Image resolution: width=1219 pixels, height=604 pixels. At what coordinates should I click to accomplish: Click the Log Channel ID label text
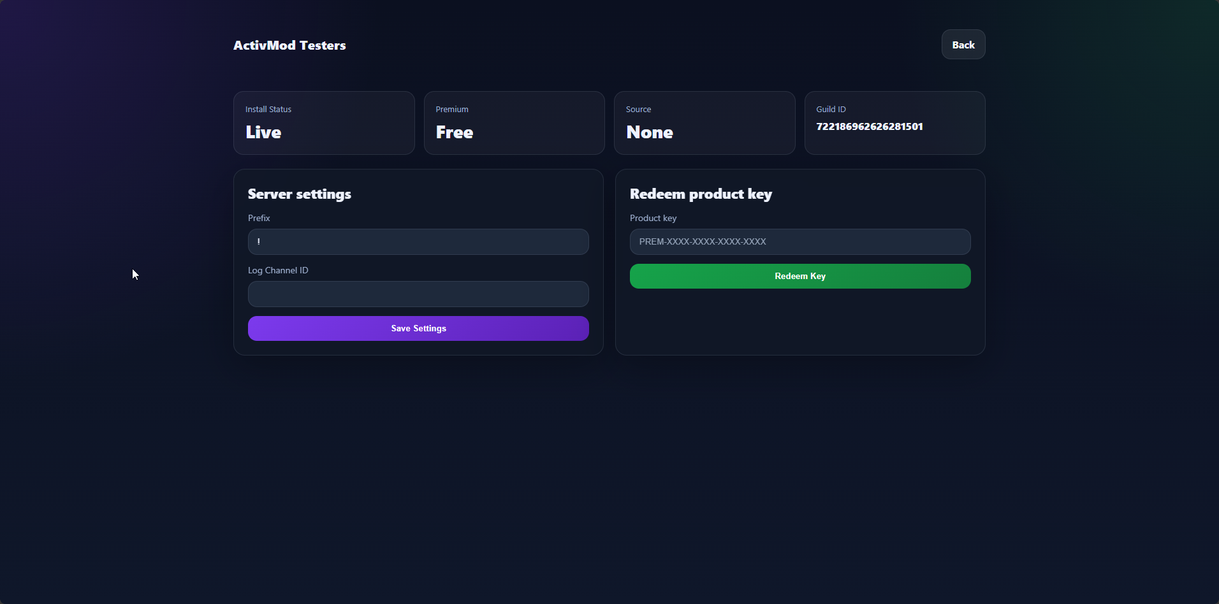point(278,270)
